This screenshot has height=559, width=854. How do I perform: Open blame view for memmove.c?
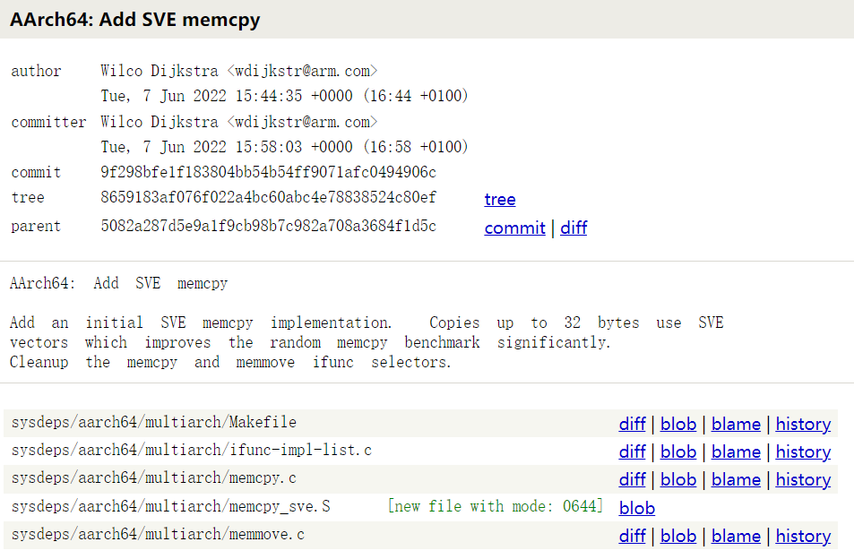pyautogui.click(x=735, y=536)
